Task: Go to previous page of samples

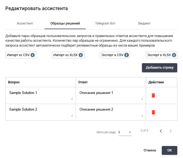Action: (161, 131)
